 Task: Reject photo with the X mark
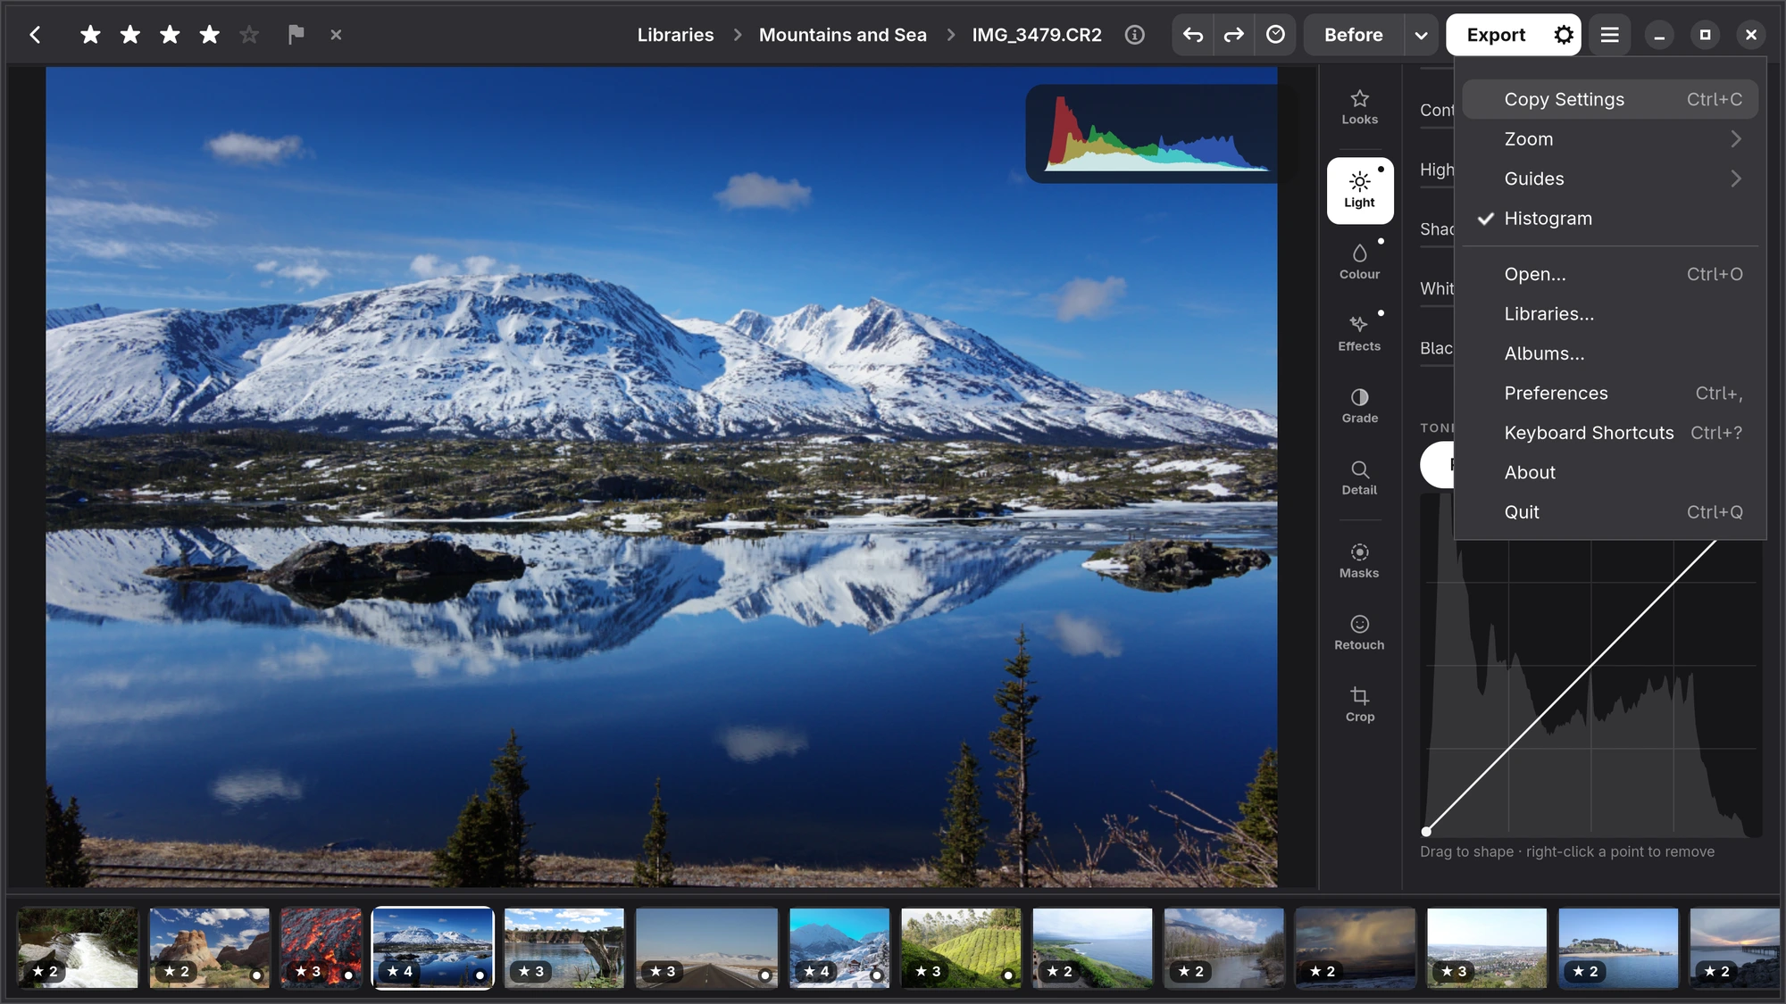(x=336, y=35)
